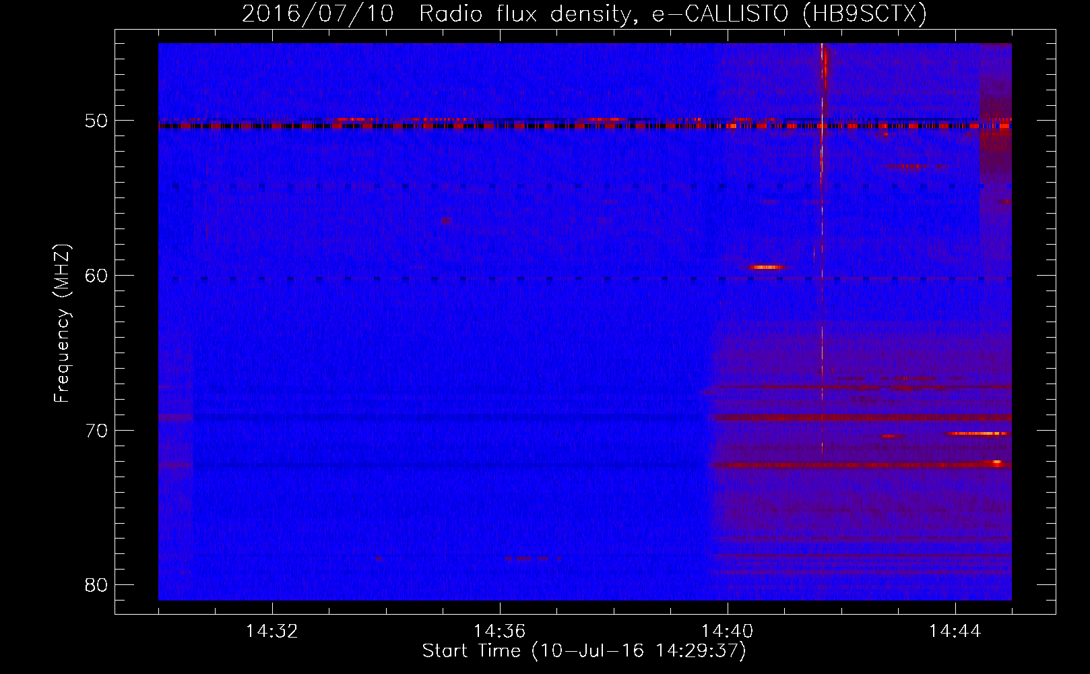Screen dimensions: 1090x674
Task: Click the Start Time axis label at bottom
Action: [584, 651]
